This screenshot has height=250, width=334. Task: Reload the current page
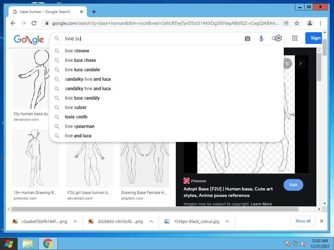[34, 23]
